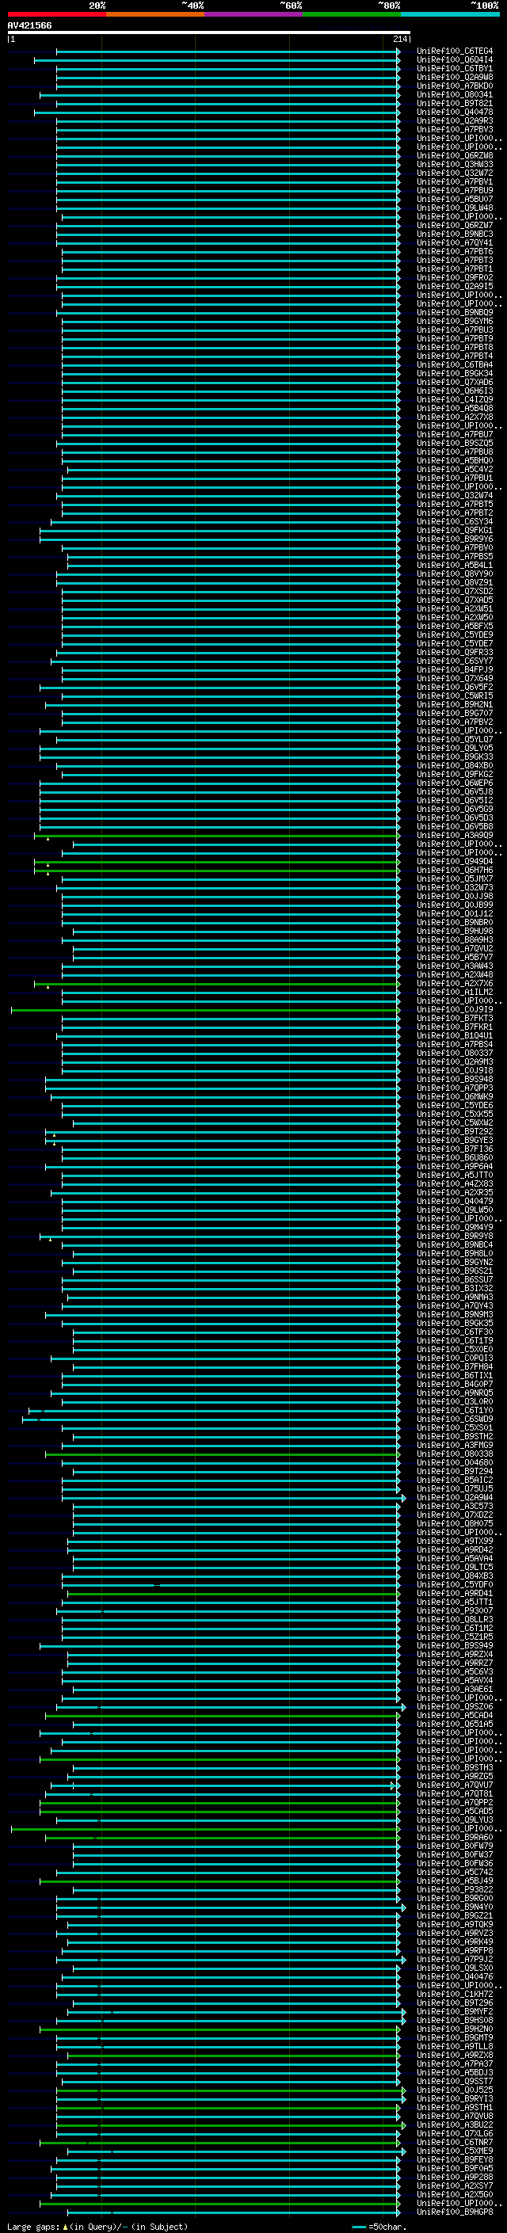This screenshot has width=507, height=2233.
Task: Select hit UniRef100_Q949D4
Action: coord(454,862)
